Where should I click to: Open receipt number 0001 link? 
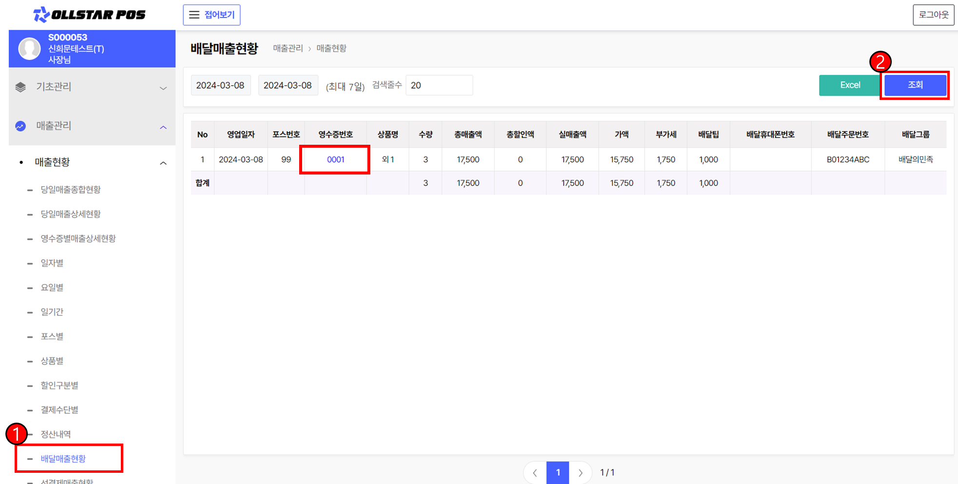click(335, 159)
